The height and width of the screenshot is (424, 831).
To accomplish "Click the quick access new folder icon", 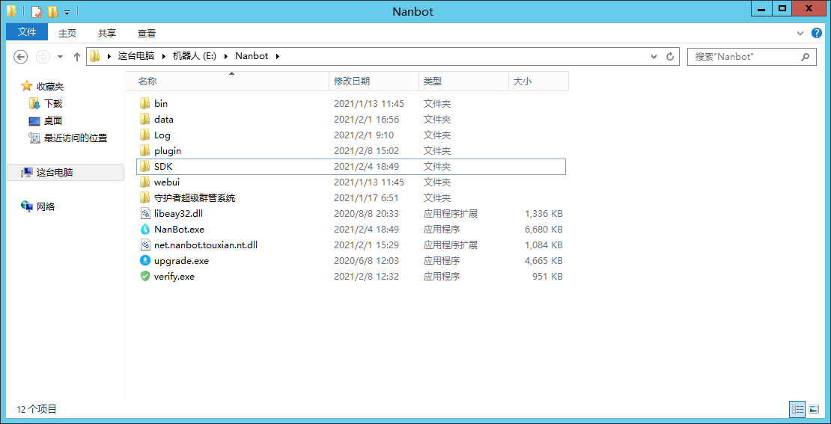I will tap(52, 11).
